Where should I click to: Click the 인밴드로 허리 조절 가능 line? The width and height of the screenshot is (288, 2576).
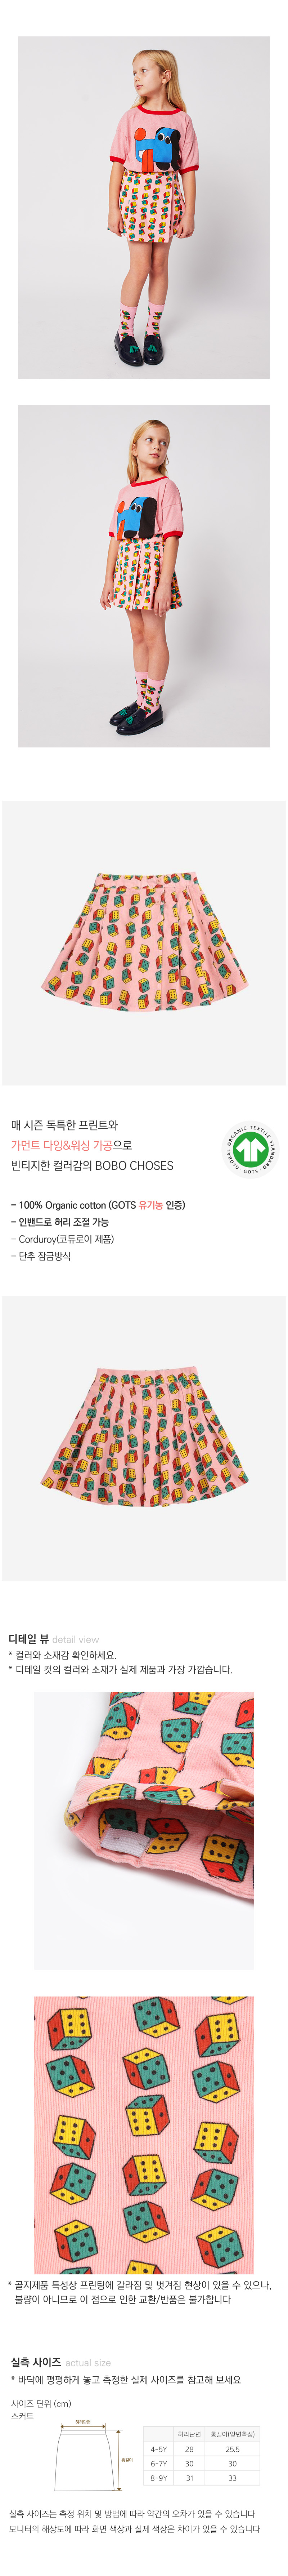click(60, 1222)
